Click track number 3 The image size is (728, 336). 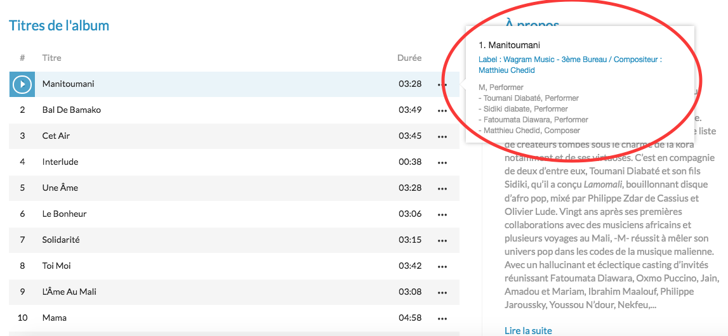[x=22, y=136]
